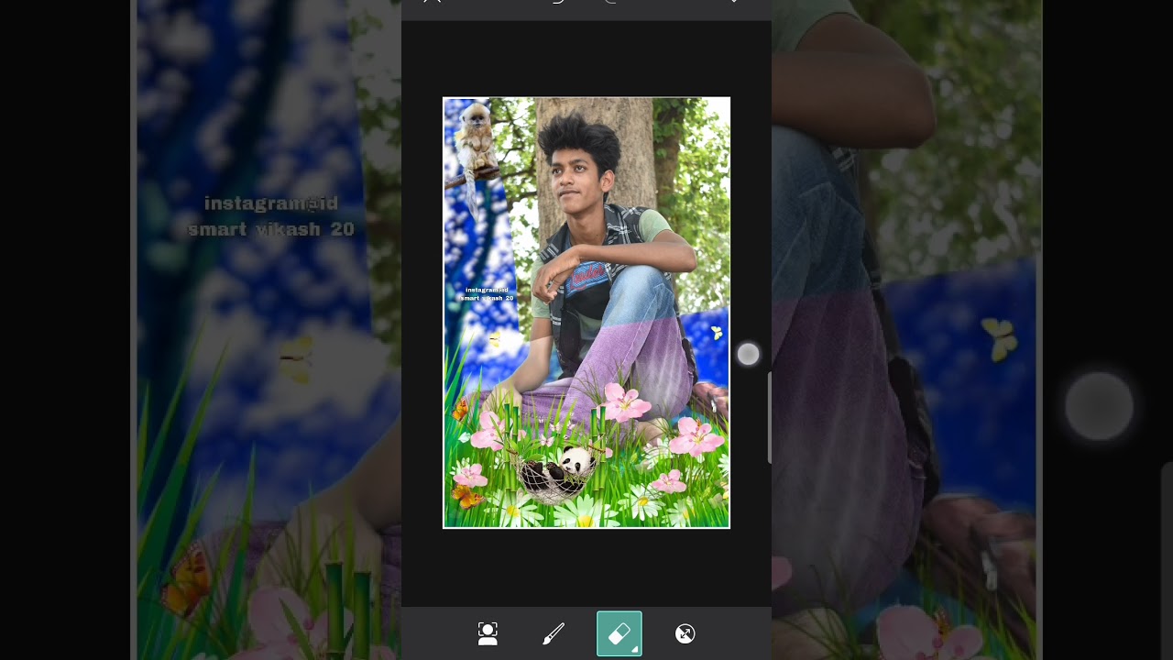Select the brush restore tool
This screenshot has width=1173, height=660.
pos(554,633)
